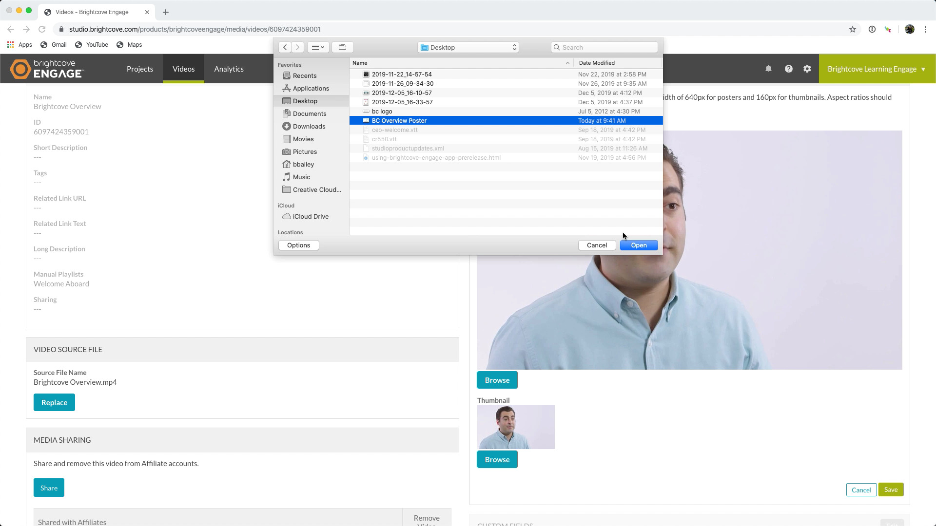Click the Videos navigation tab
The height and width of the screenshot is (526, 936).
tap(183, 69)
